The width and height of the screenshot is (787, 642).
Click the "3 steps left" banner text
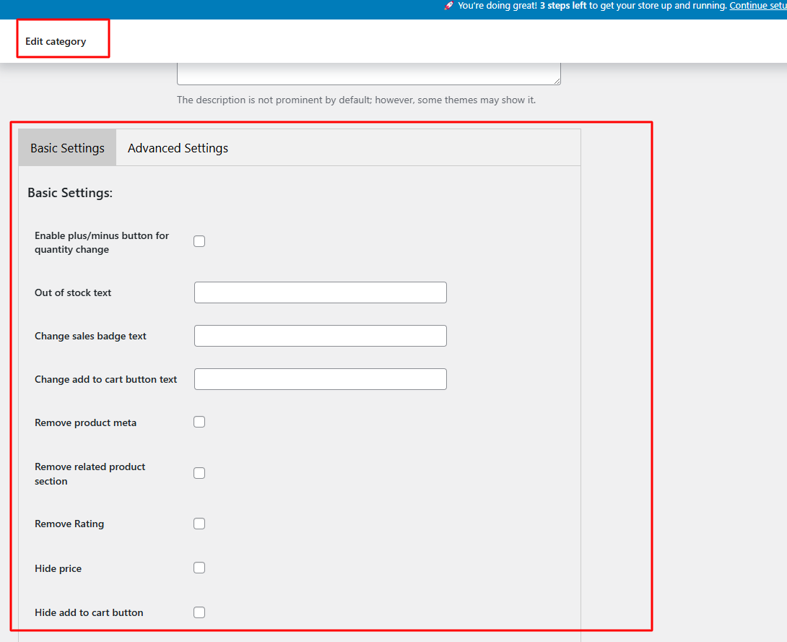563,6
